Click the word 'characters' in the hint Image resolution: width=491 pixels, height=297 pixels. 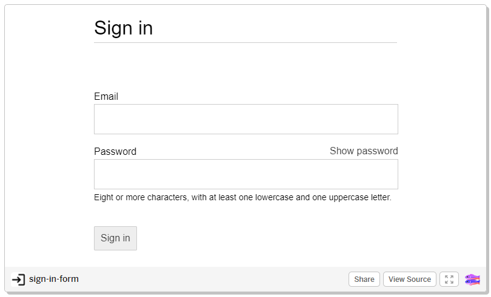click(x=168, y=198)
